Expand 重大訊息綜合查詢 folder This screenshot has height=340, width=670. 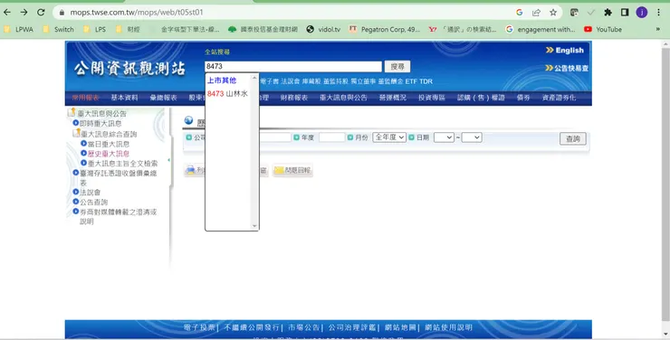click(x=109, y=134)
